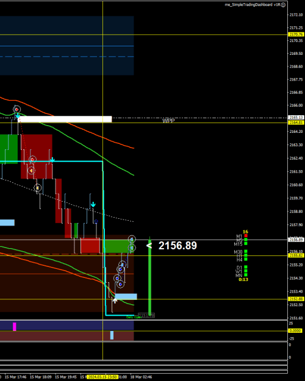Screen dimensions: 305x381
Task: Click the green H4 trend square
Action: (x=246, y=259)
